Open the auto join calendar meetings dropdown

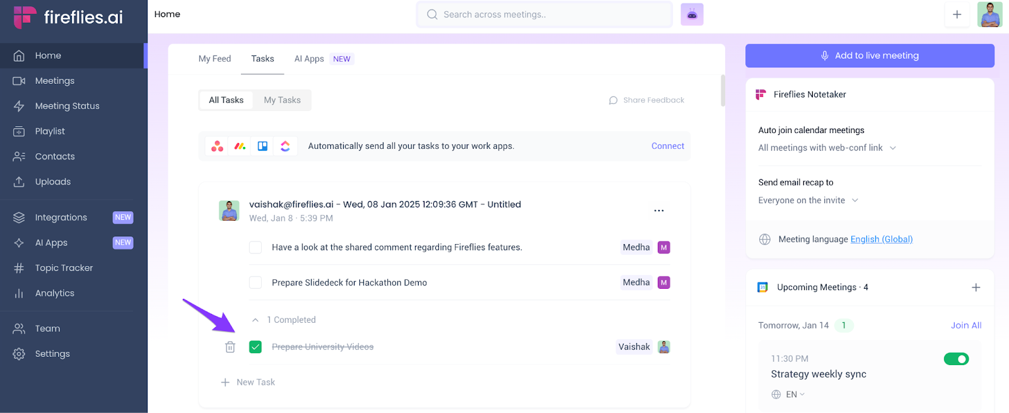click(x=827, y=148)
